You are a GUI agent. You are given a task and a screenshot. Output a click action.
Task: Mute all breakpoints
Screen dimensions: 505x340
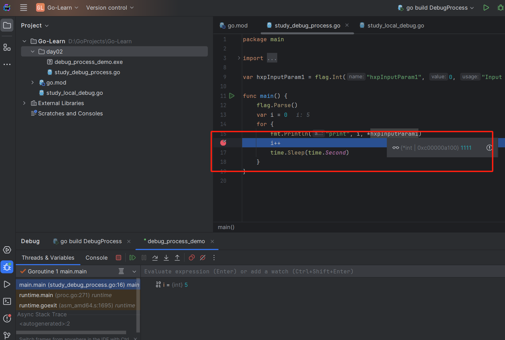203,258
